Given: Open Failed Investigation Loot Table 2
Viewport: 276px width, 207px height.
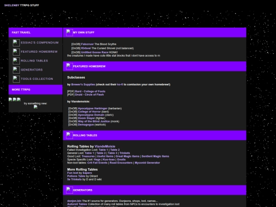Looking at the screenshot, I should tap(115, 150).
